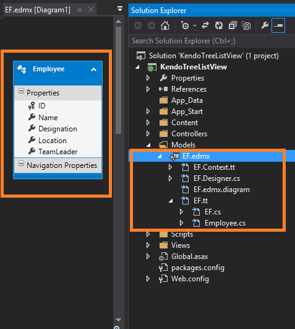Screen dimensions: 295x329
Task: Click Sync with Active Document icon
Action: pos(205,25)
